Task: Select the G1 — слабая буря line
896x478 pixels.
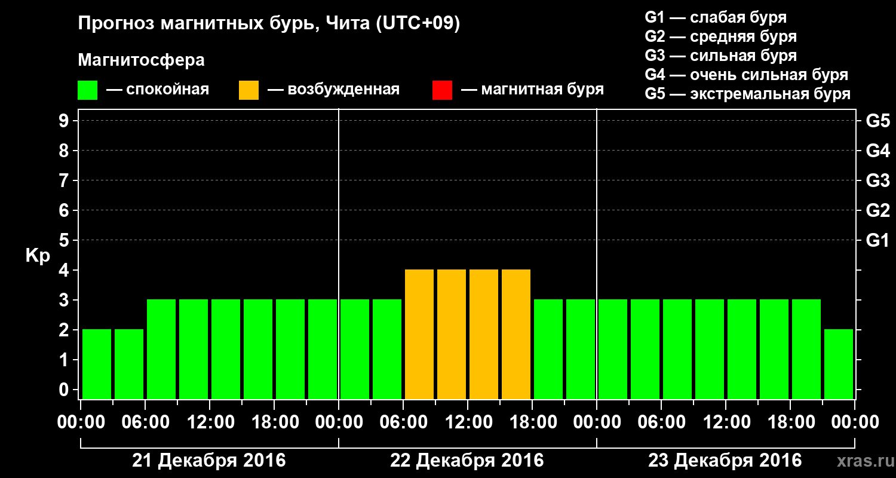Action: (716, 17)
